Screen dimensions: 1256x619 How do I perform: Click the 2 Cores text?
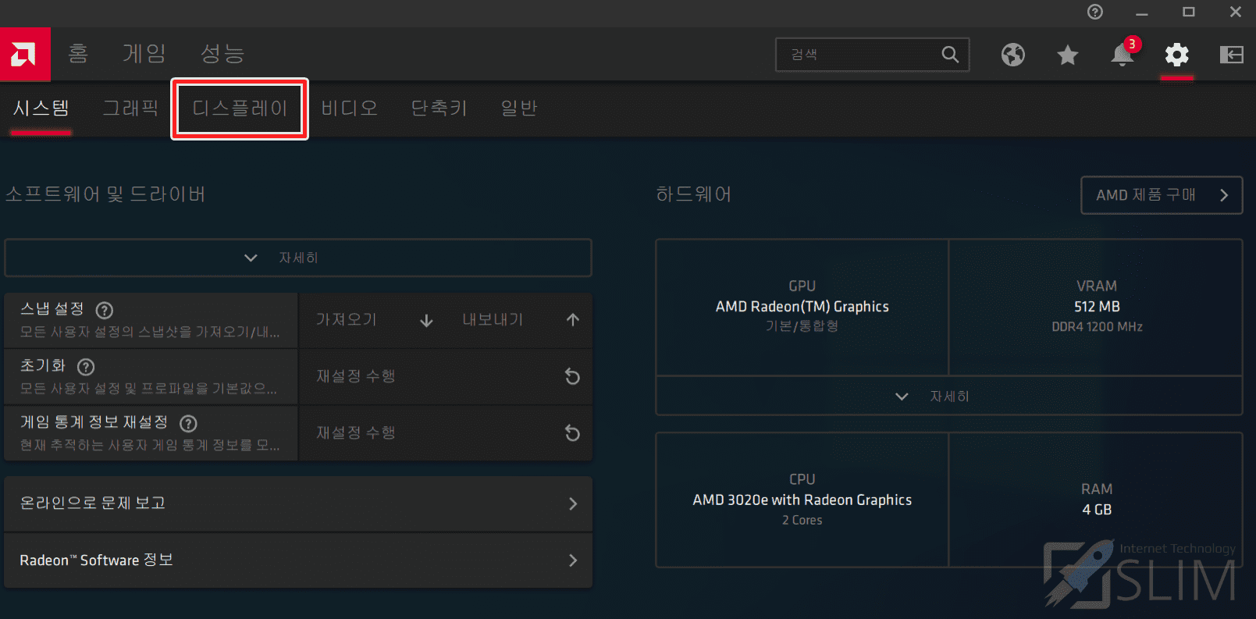tap(802, 521)
